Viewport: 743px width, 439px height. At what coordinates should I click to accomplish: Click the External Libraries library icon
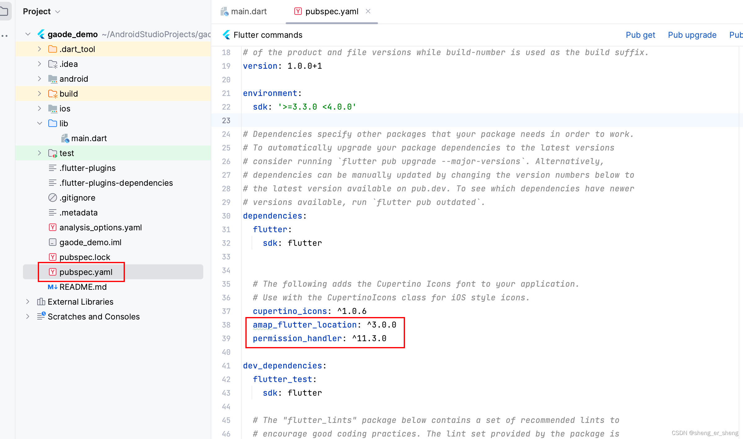pyautogui.click(x=41, y=302)
